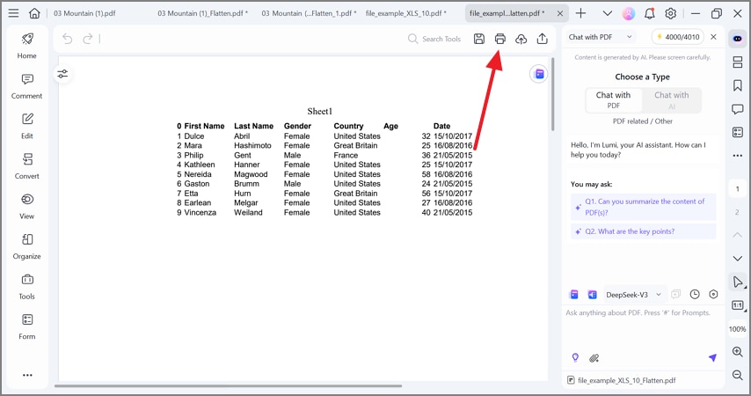Open the Convert tool
751x396 pixels.
tap(26, 165)
